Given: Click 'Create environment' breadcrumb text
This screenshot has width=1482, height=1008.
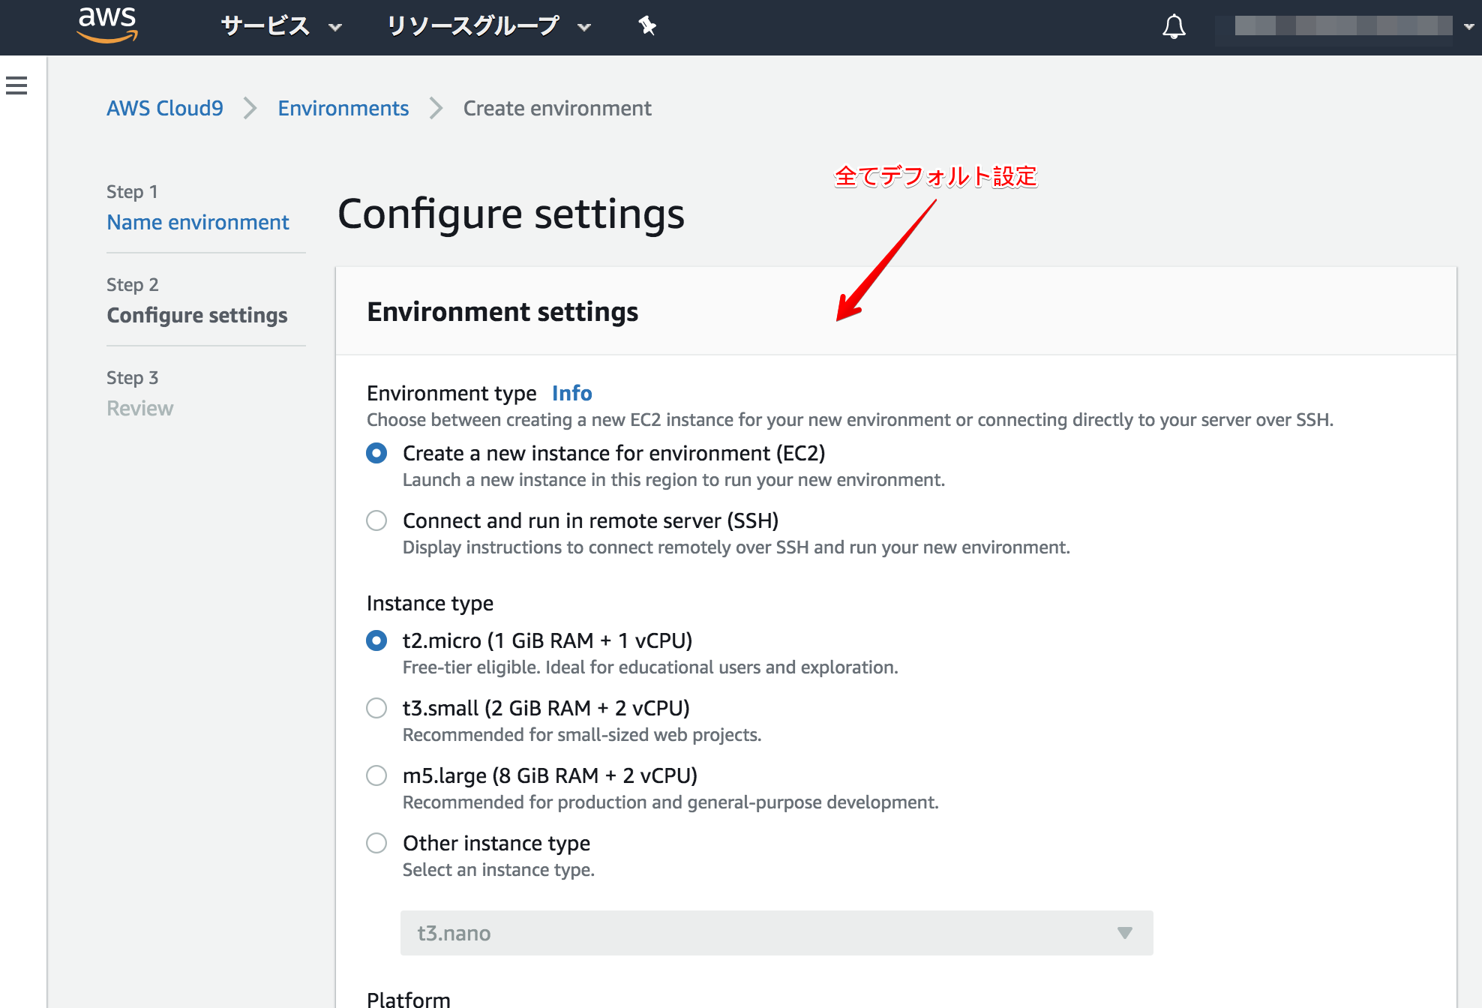Looking at the screenshot, I should point(557,108).
